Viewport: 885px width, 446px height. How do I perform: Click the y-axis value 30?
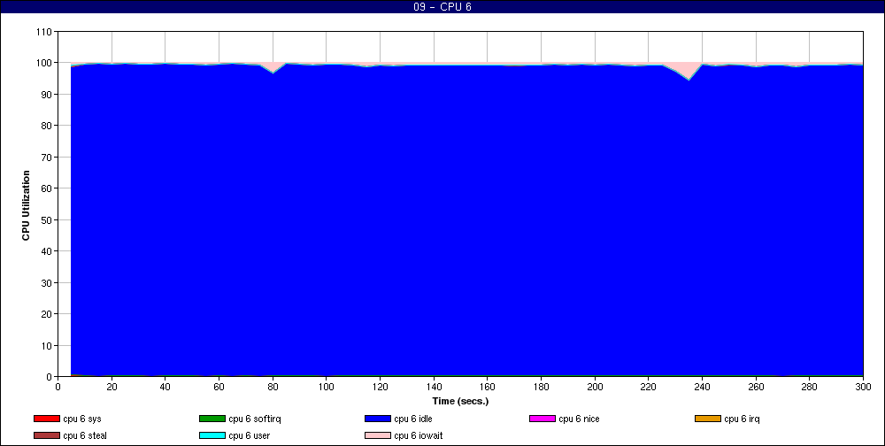coord(47,282)
